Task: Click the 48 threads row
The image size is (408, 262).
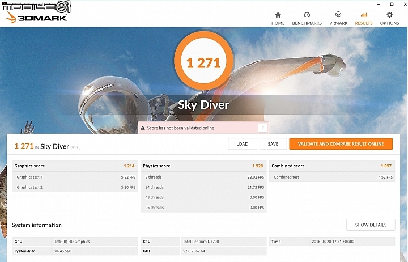Action: point(203,197)
